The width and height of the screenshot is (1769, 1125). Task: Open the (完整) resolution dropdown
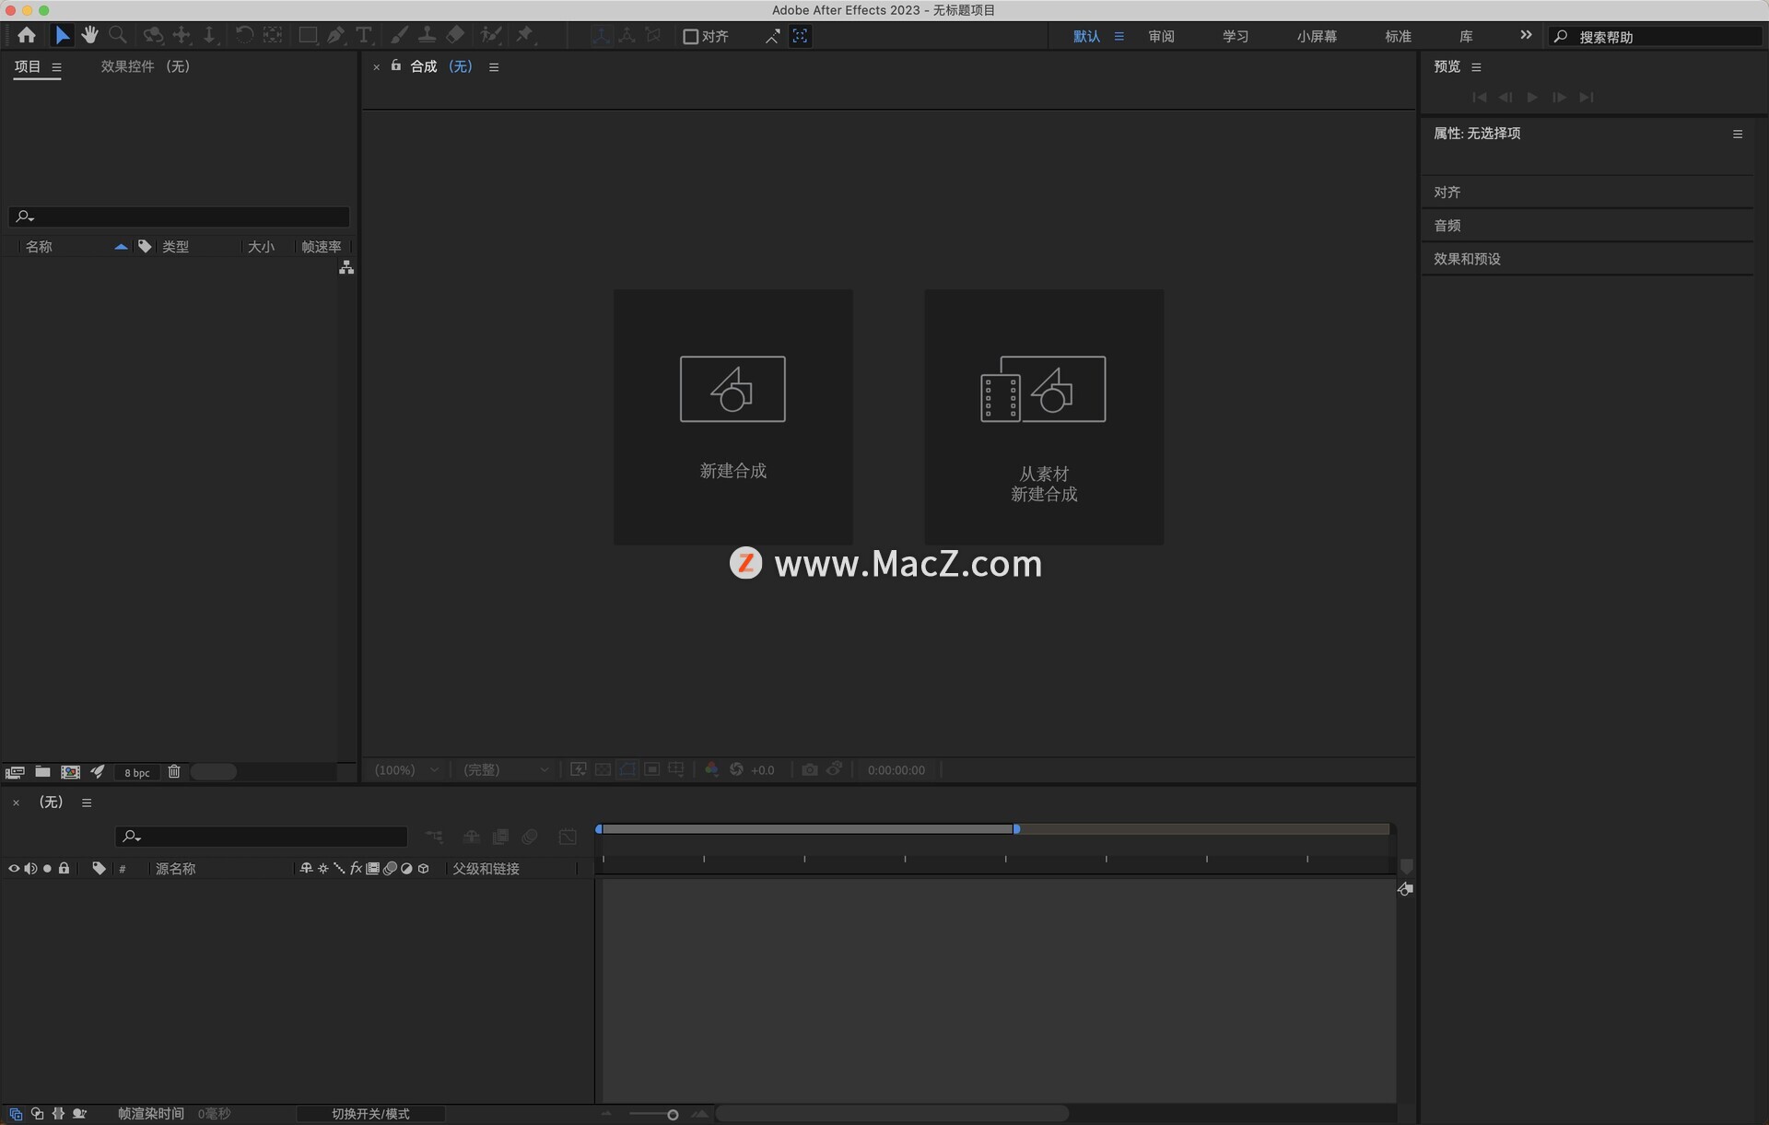(x=506, y=769)
